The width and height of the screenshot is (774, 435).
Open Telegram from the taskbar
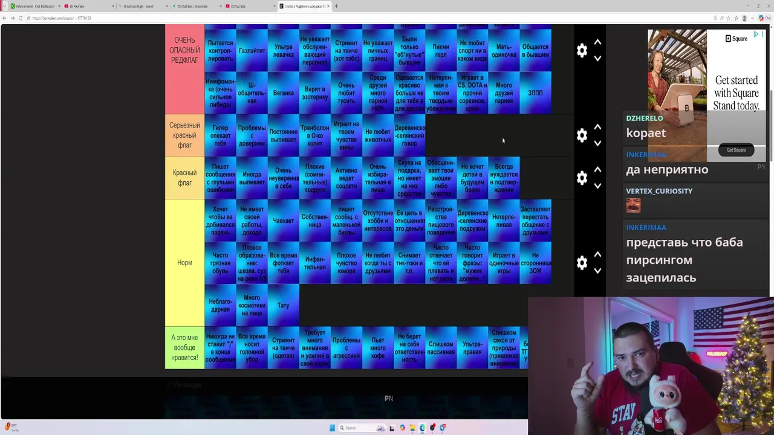point(442,428)
